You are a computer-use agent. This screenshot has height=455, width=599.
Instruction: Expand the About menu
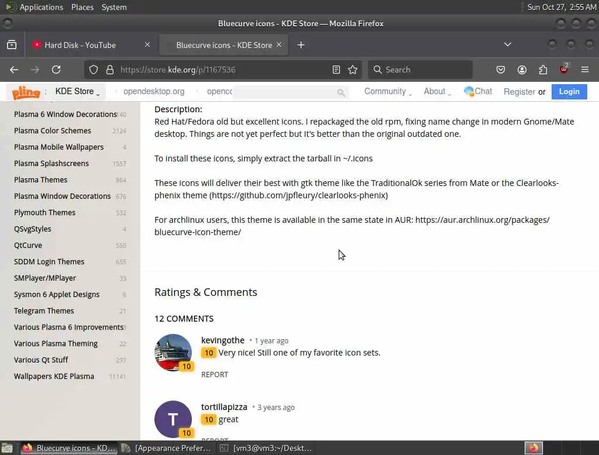click(438, 91)
